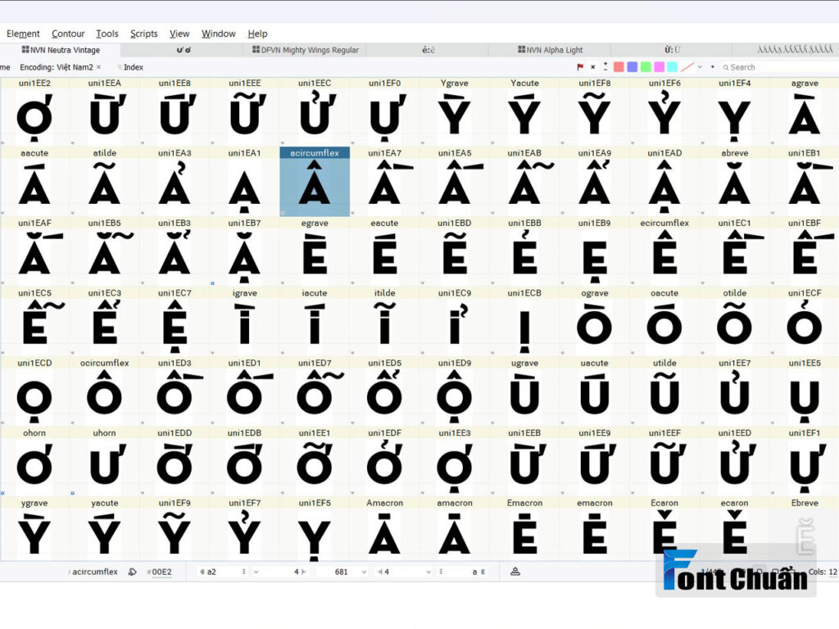Screen dimensions: 839x629
Task: Select the uhorn glyph cell
Action: point(105,461)
